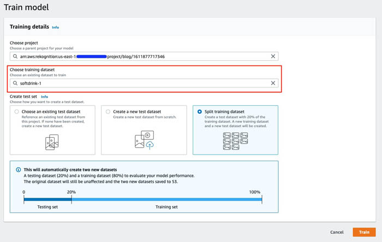Click the 'Testing set' label under the bar

coord(47,207)
